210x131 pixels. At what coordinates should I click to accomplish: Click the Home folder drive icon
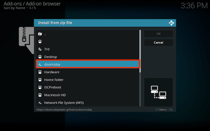pyautogui.click(x=40, y=80)
